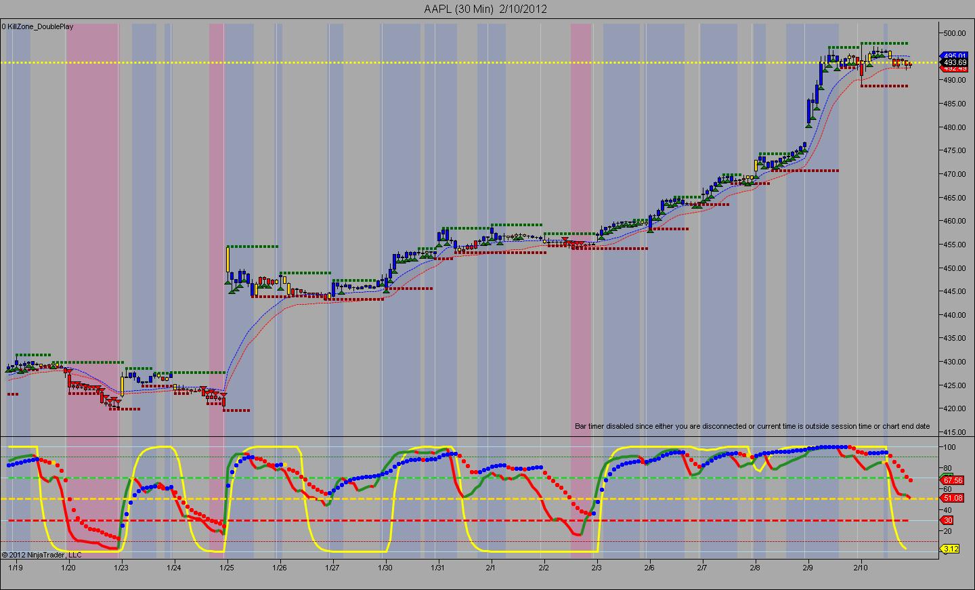975x590 pixels.
Task: Click the red 51.08 indicator value marker
Action: tap(952, 498)
